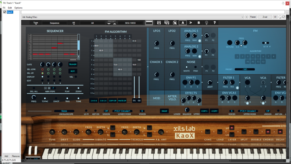This screenshot has height=164, width=291.
Task: Click the Analog 2 oscillator sync icon
Action: (200, 56)
